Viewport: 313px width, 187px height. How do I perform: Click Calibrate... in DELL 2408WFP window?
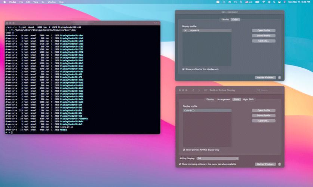[264, 41]
